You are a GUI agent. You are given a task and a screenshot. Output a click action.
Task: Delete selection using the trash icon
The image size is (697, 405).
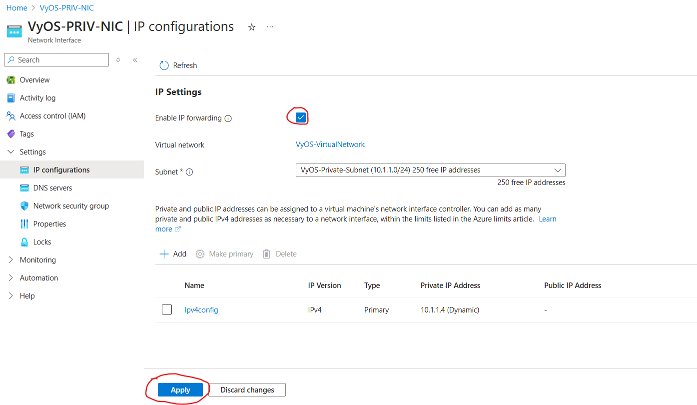(266, 253)
